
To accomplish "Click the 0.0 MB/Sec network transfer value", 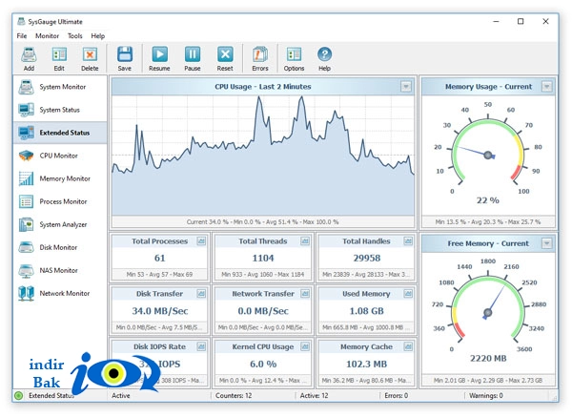I will click(263, 311).
